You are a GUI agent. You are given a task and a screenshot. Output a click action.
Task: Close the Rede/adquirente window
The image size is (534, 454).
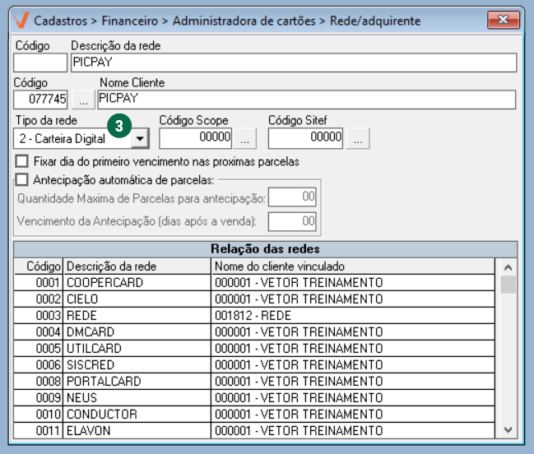pyautogui.click(x=504, y=20)
